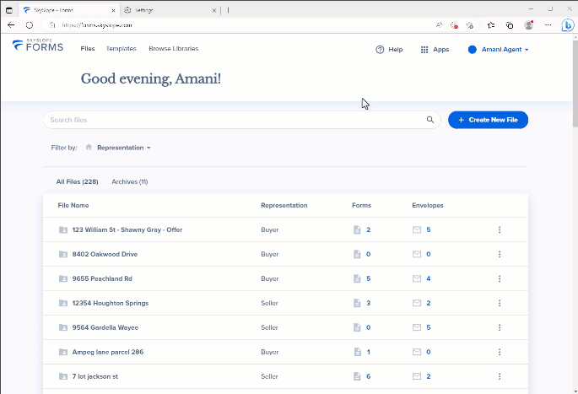Click folder icon for 123 William St
This screenshot has height=394, width=578.
63,230
